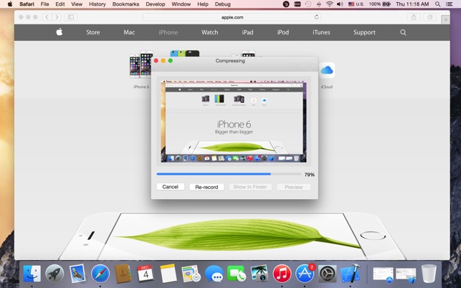Go back with Safari back arrow
Viewport: 461px width, 288px height.
[47, 17]
